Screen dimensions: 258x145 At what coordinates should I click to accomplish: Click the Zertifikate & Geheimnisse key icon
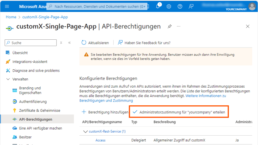coord(15,110)
